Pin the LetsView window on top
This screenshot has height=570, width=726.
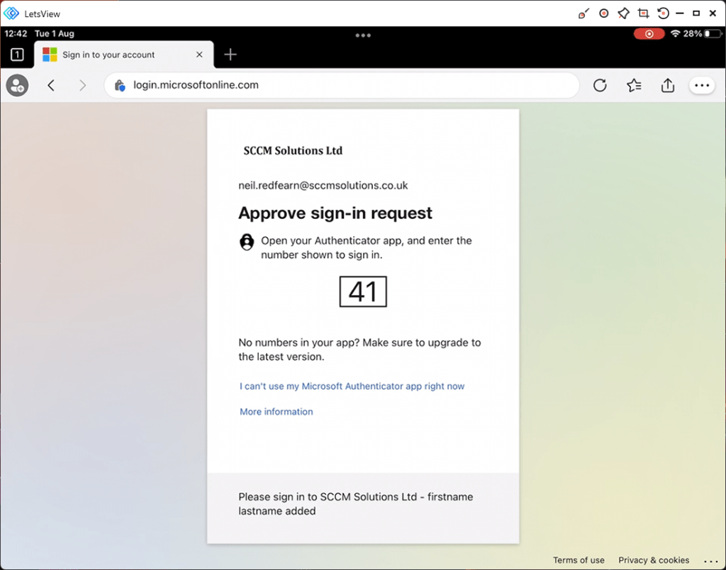click(623, 13)
